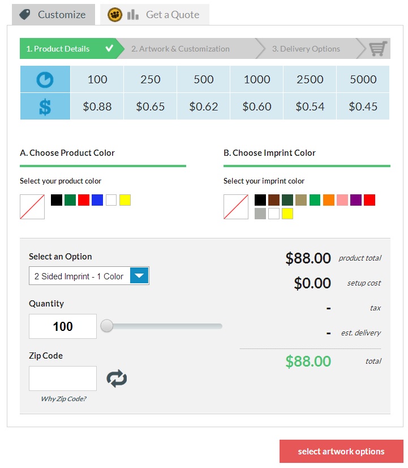Pick the yellow product color swatch
This screenshot has width=408, height=468.
coord(125,200)
